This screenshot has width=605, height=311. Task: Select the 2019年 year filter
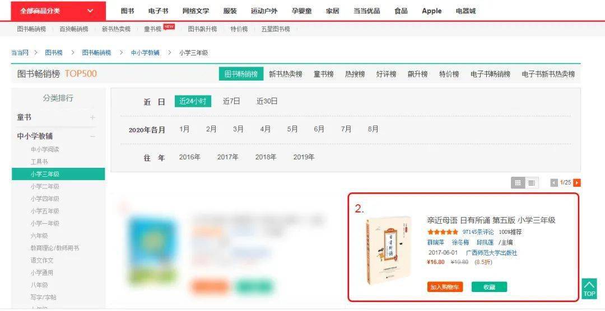(304, 157)
